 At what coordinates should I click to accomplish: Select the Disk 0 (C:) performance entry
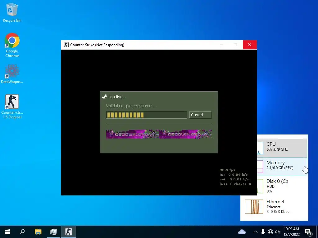coord(282,186)
